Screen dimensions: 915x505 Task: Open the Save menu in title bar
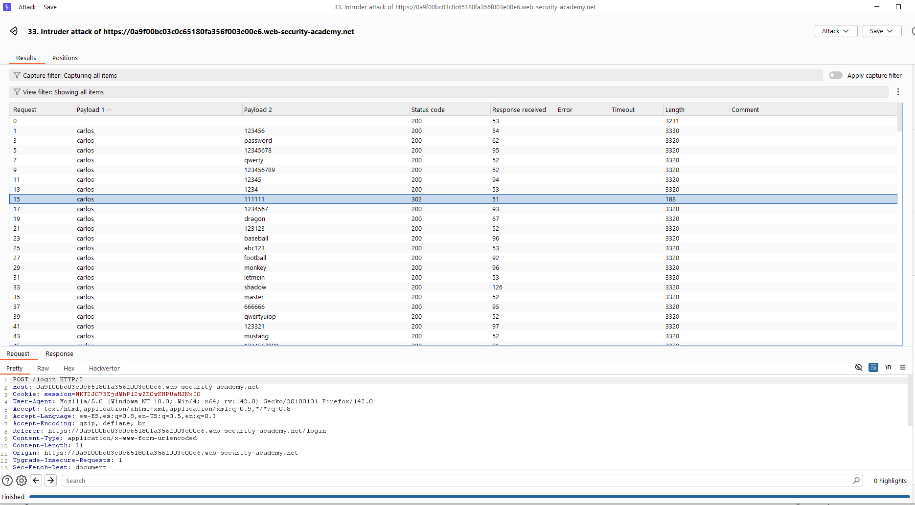(x=50, y=7)
